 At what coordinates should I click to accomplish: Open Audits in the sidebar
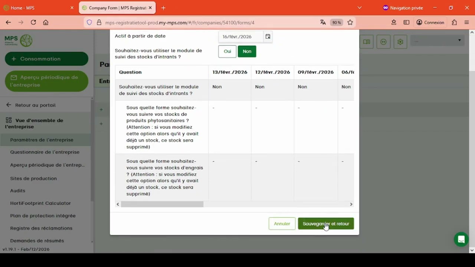[17, 191]
